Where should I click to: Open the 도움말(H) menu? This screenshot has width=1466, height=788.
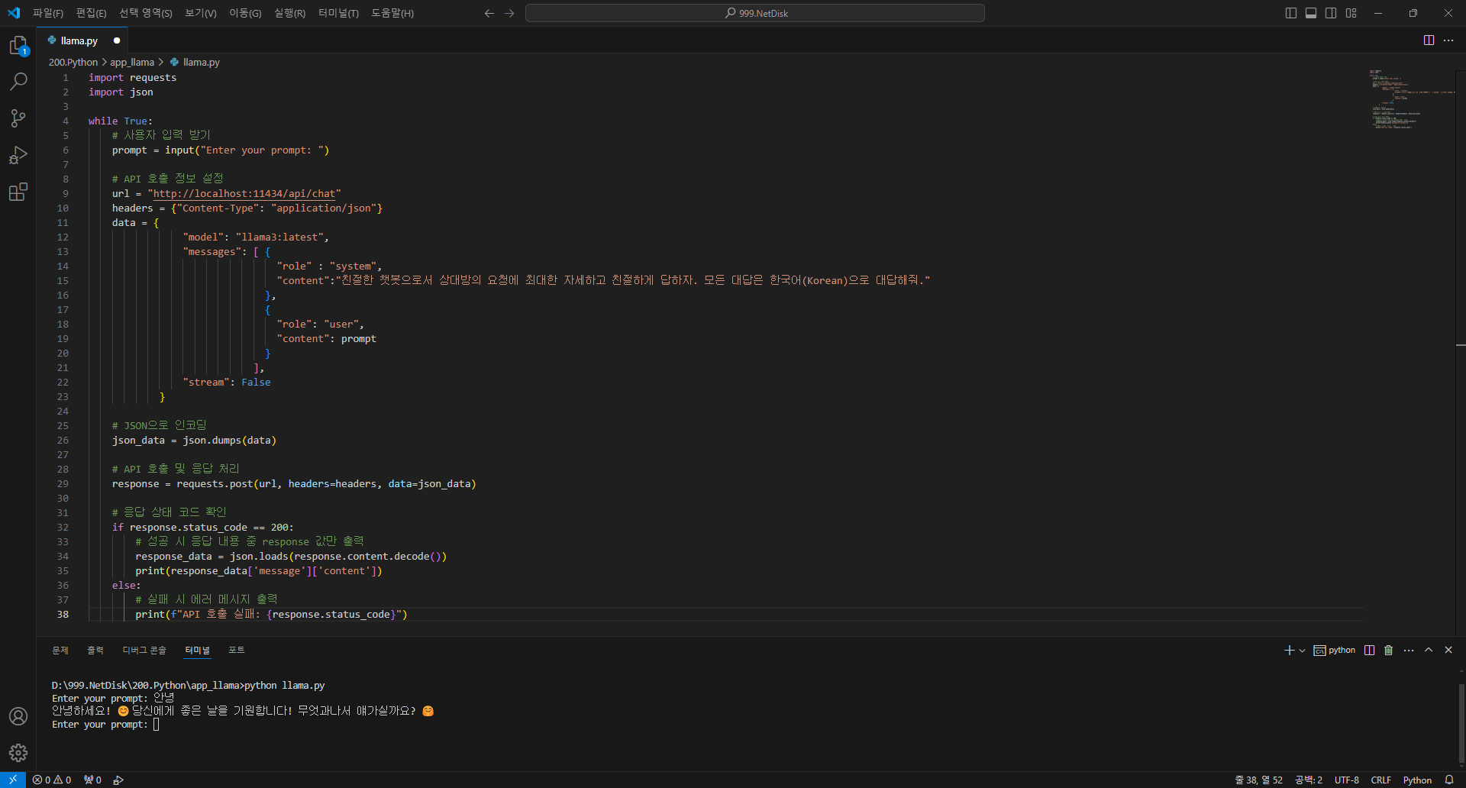pyautogui.click(x=392, y=13)
